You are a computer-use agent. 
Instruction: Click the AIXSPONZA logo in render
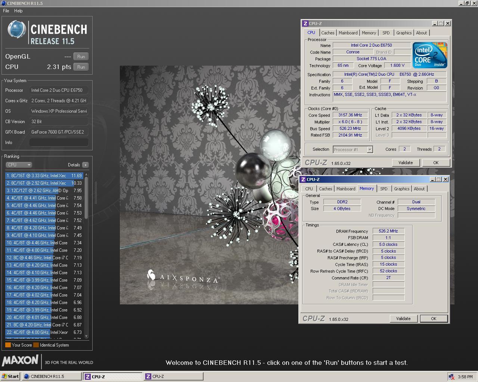click(183, 277)
